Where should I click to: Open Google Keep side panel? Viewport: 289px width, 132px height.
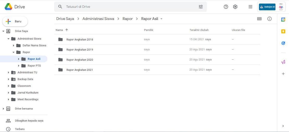point(283,31)
